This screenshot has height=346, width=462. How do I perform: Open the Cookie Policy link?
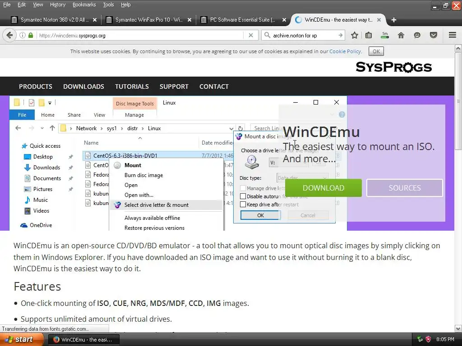[x=345, y=51]
